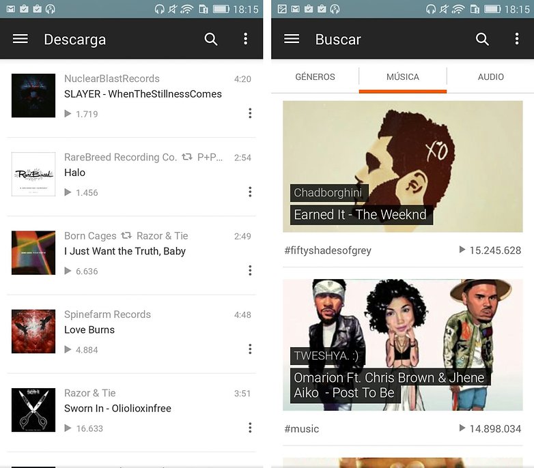Screen dimensions: 534x468
Task: Tap play count icon of Halo track
Action: coord(68,192)
